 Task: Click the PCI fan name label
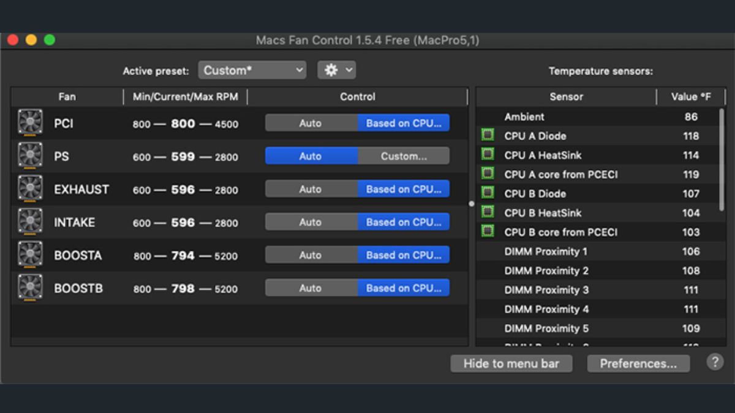[64, 124]
